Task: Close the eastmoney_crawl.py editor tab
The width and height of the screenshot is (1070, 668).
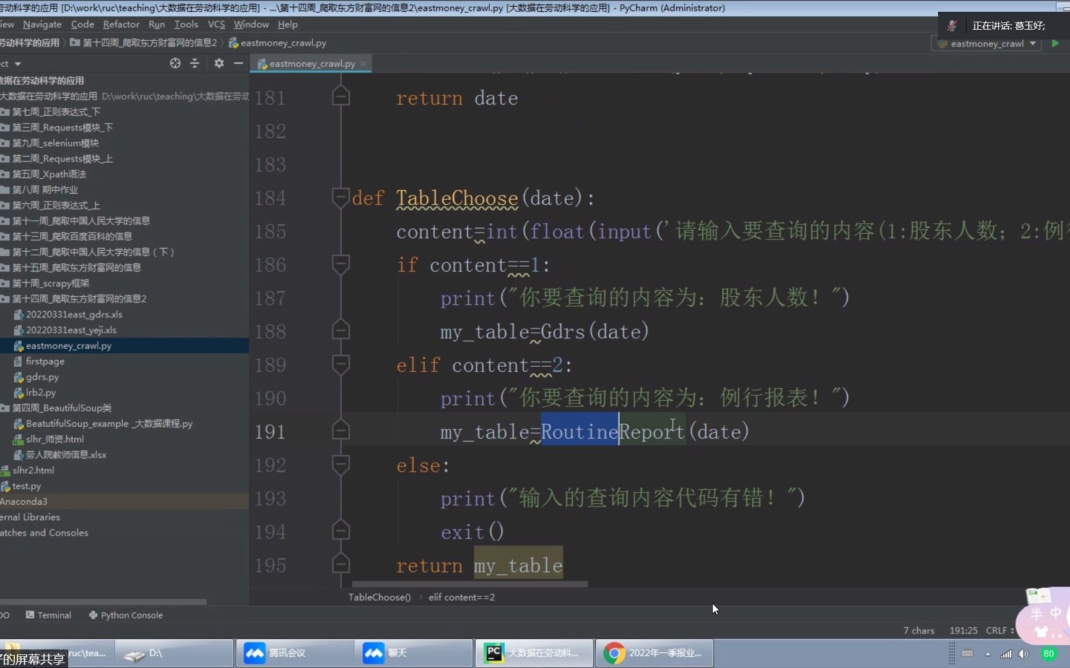Action: (x=363, y=63)
